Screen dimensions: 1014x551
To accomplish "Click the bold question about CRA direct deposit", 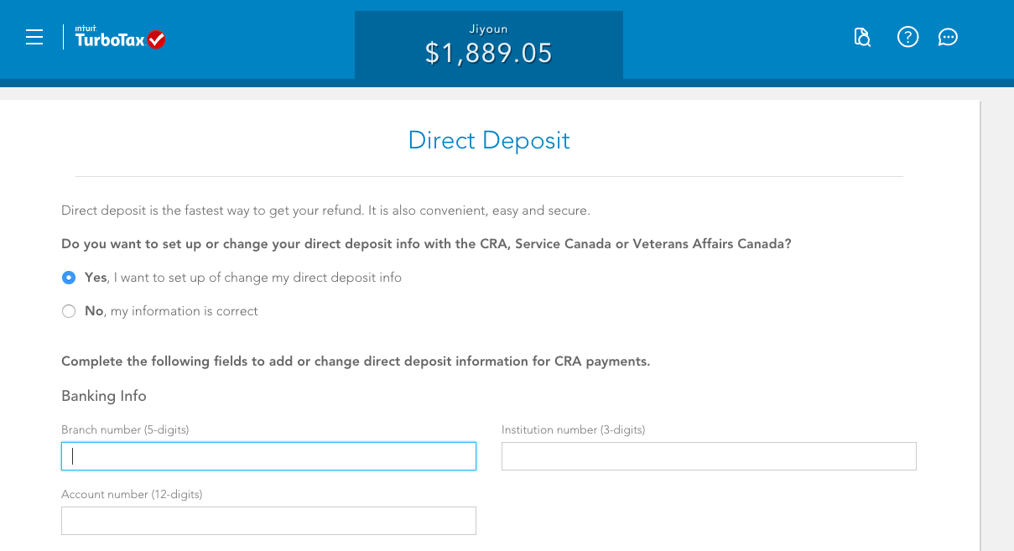I will pos(426,244).
